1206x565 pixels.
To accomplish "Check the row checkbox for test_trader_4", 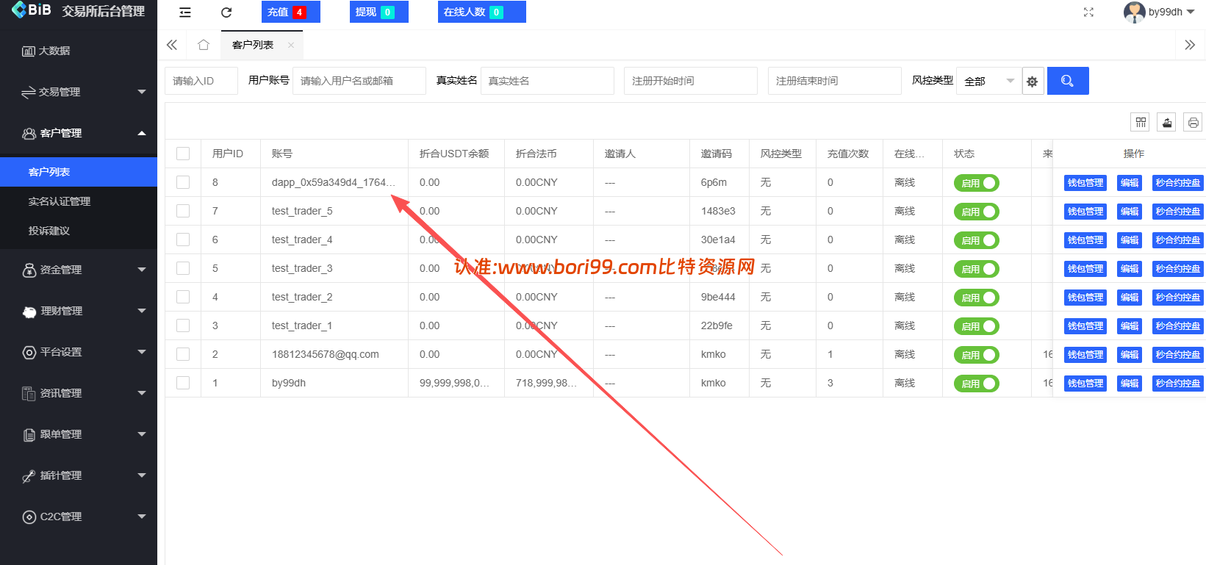I will point(183,240).
